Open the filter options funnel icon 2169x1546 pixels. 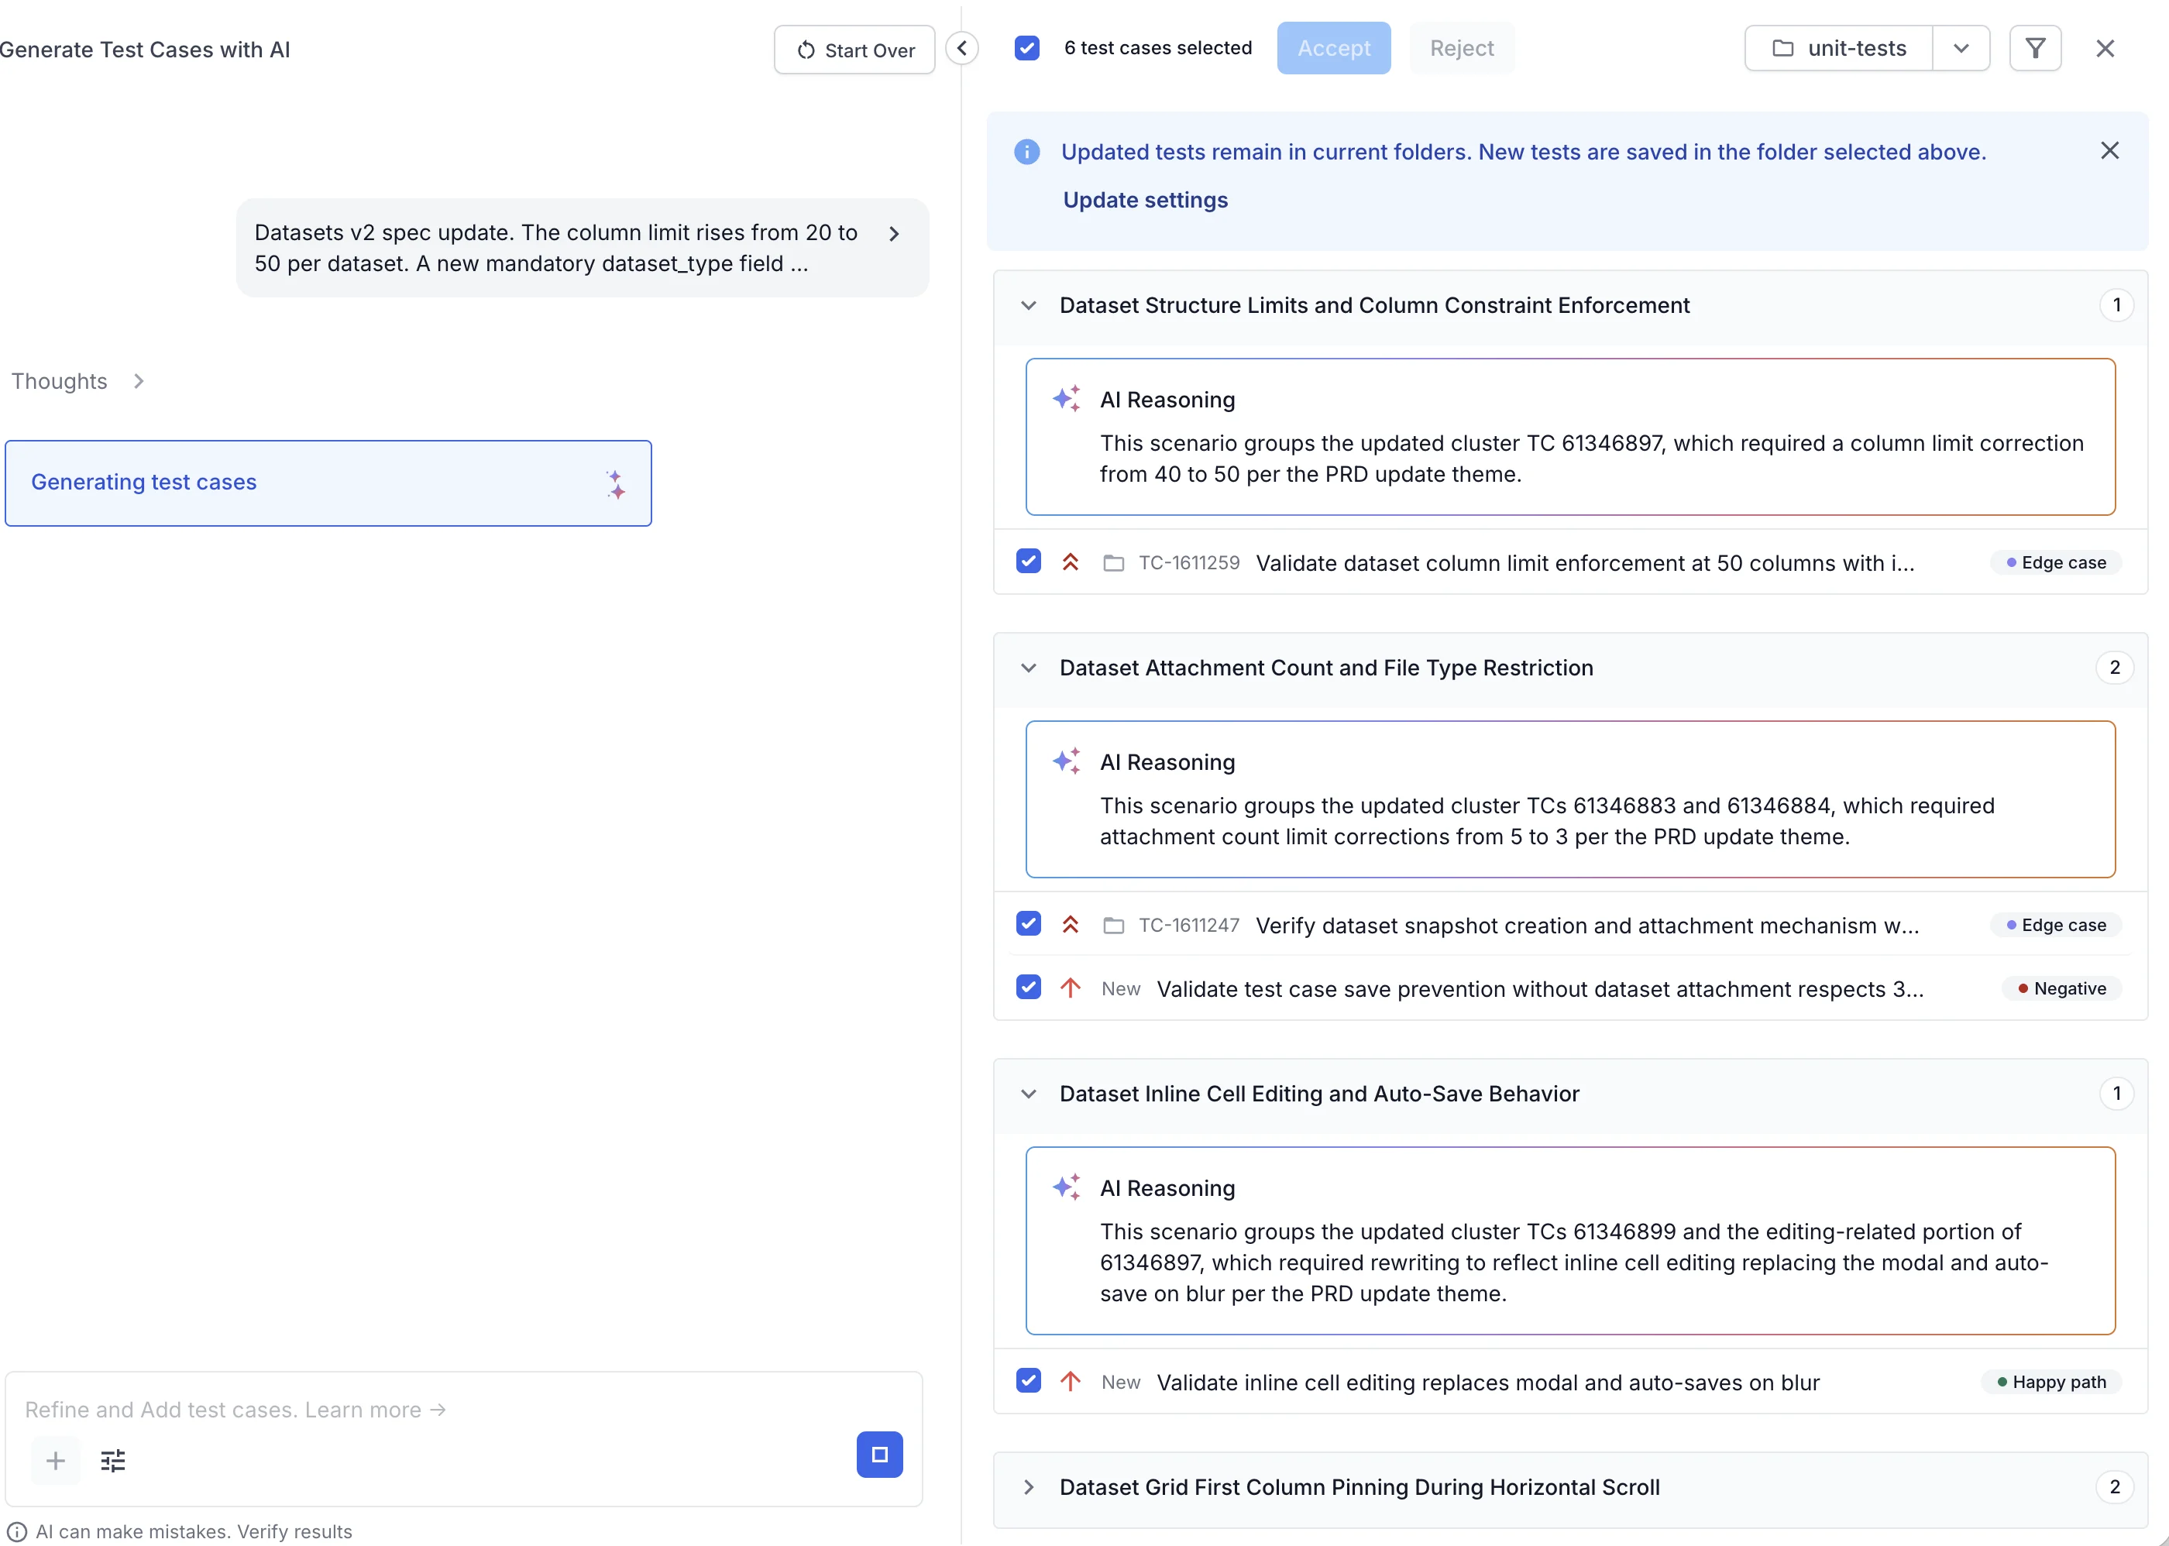pyautogui.click(x=2035, y=47)
